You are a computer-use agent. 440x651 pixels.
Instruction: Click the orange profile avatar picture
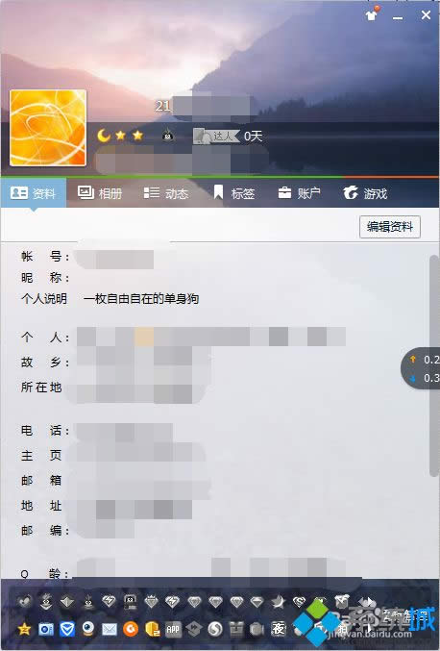coord(48,128)
